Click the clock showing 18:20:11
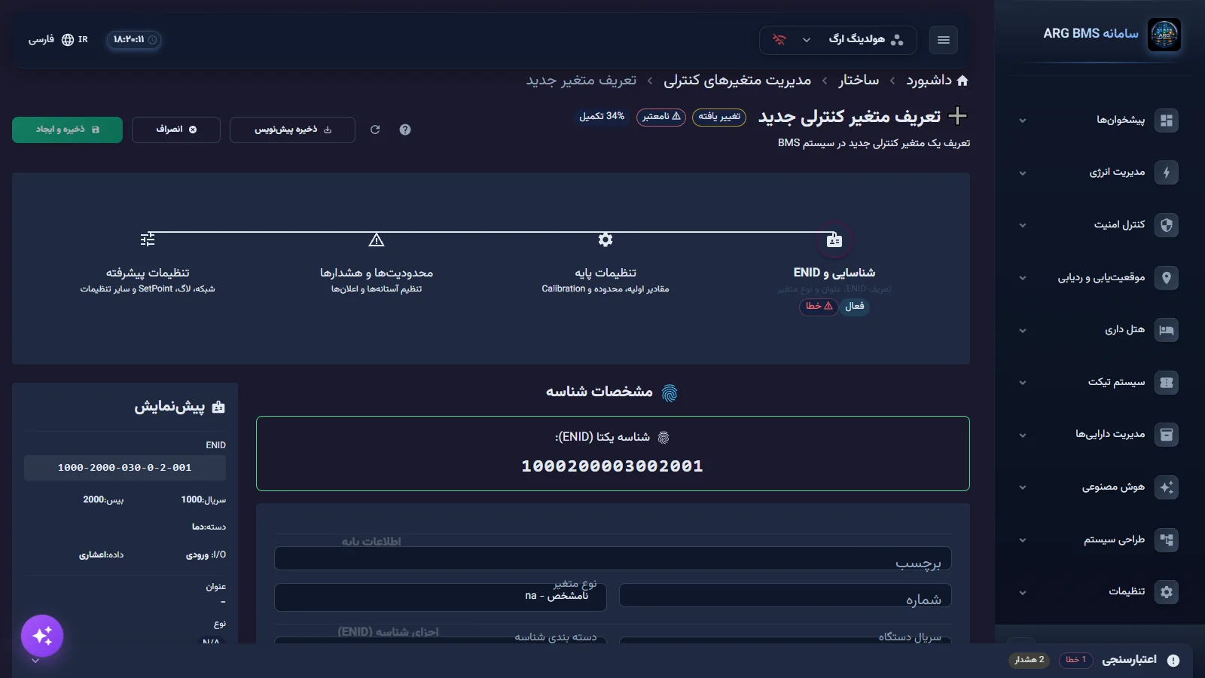1205x678 pixels. (134, 40)
